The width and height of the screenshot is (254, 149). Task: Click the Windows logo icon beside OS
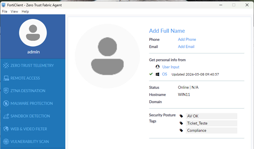158,74
